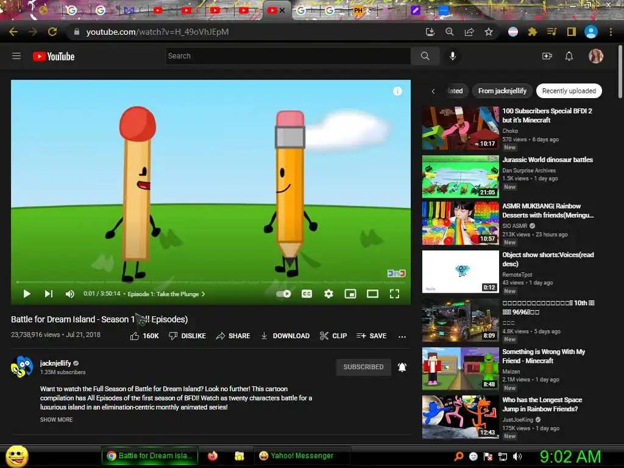624x468 pixels.
Task: Open Firefox from the taskbar
Action: [213, 456]
